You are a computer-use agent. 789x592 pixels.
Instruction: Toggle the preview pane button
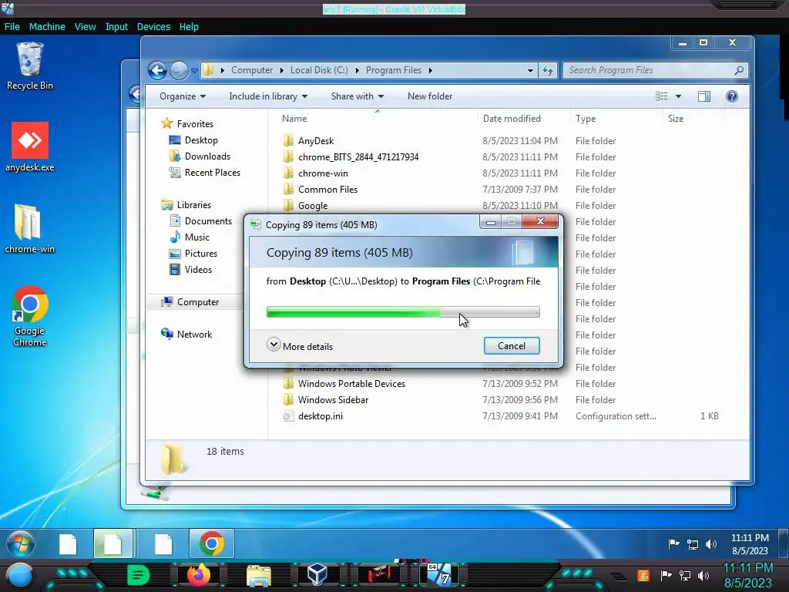click(704, 96)
